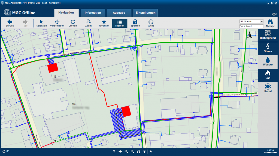Click the Drehen rotate tool
This screenshot has width=279, height=156.
73,23
